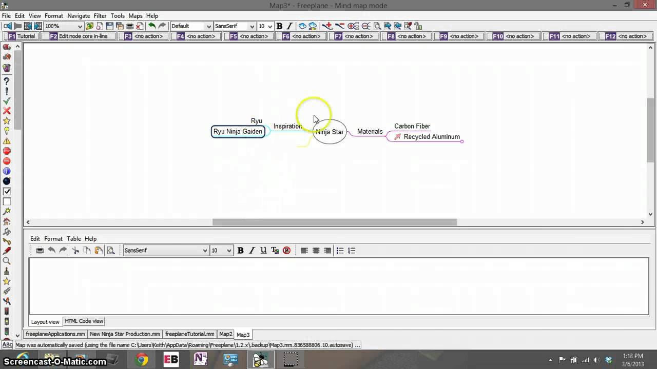Toggle Bold in note editor toolbar
Viewport: 657px width, 369px height.
pyautogui.click(x=240, y=251)
